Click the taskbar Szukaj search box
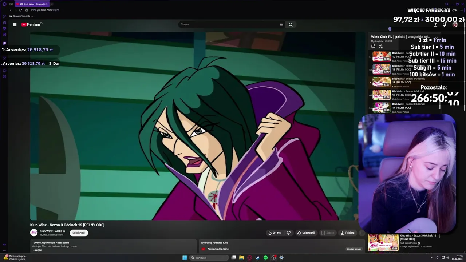This screenshot has width=466, height=262. tap(209, 258)
